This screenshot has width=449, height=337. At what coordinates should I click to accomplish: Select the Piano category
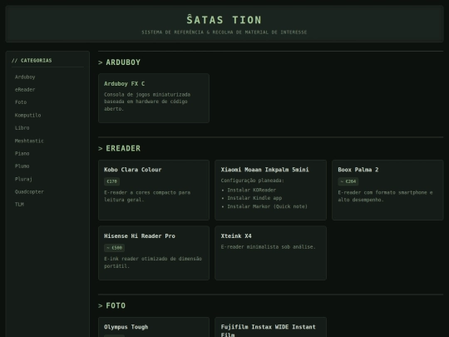coord(22,153)
